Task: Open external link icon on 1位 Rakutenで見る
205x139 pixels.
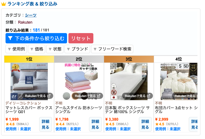Action: point(49,96)
